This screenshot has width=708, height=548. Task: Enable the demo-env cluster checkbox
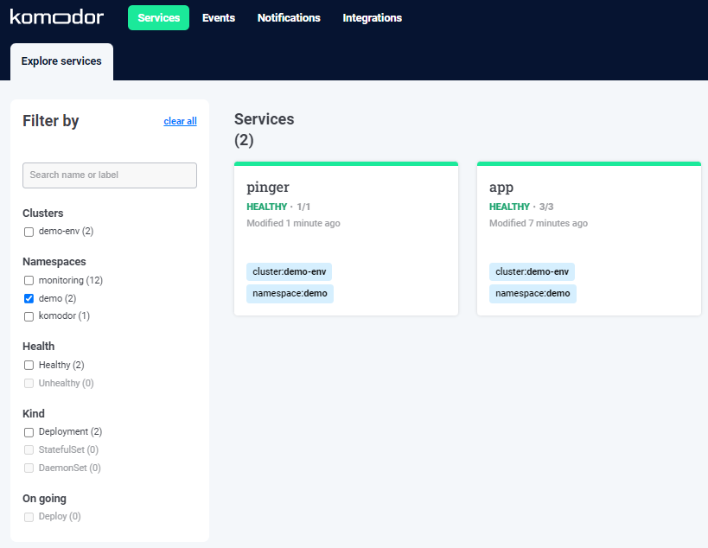[29, 232]
